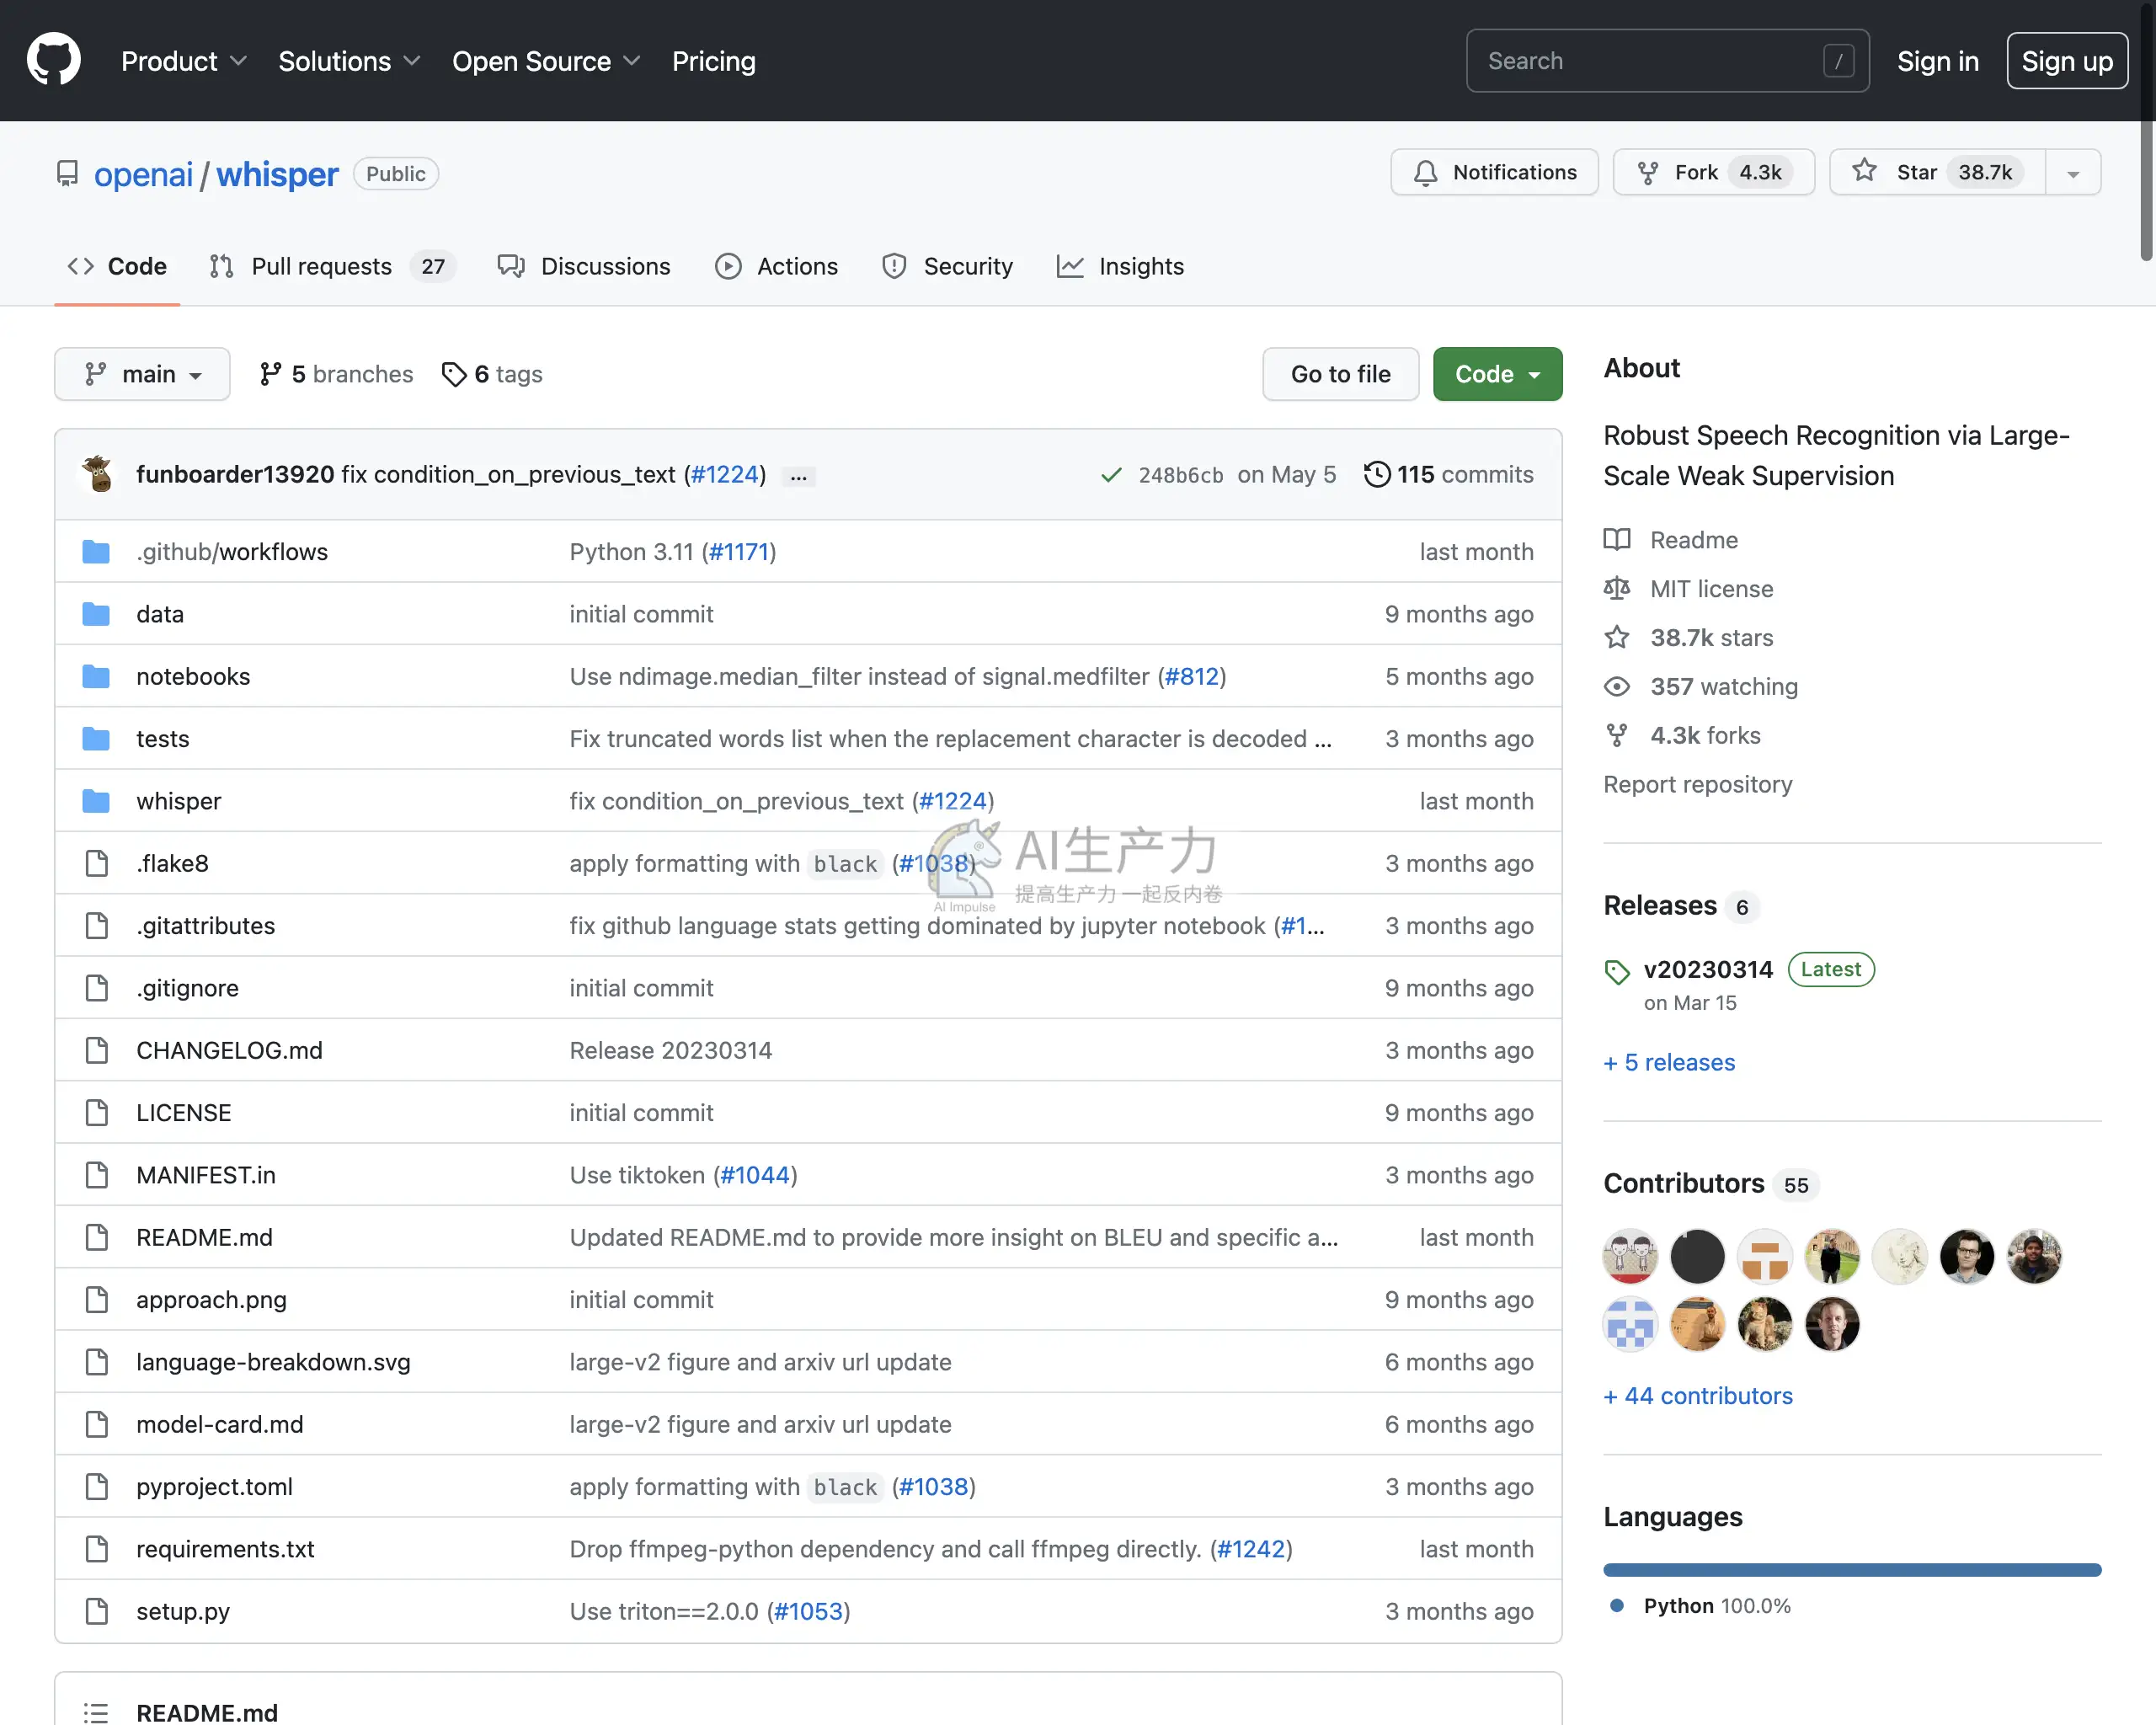Click language-breakdown.svg file icon

pos(96,1362)
